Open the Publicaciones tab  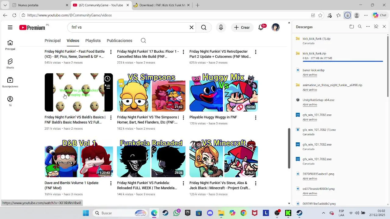pyautogui.click(x=119, y=40)
